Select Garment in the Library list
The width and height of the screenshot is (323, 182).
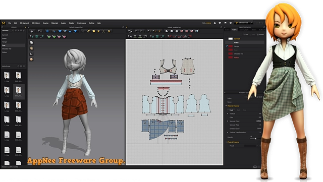(5, 35)
